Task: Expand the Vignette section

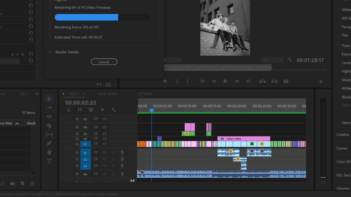Action: (x=343, y=189)
